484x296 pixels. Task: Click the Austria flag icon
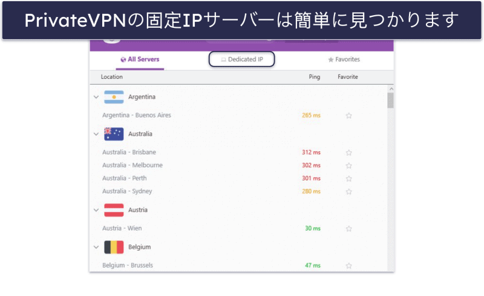(114, 210)
